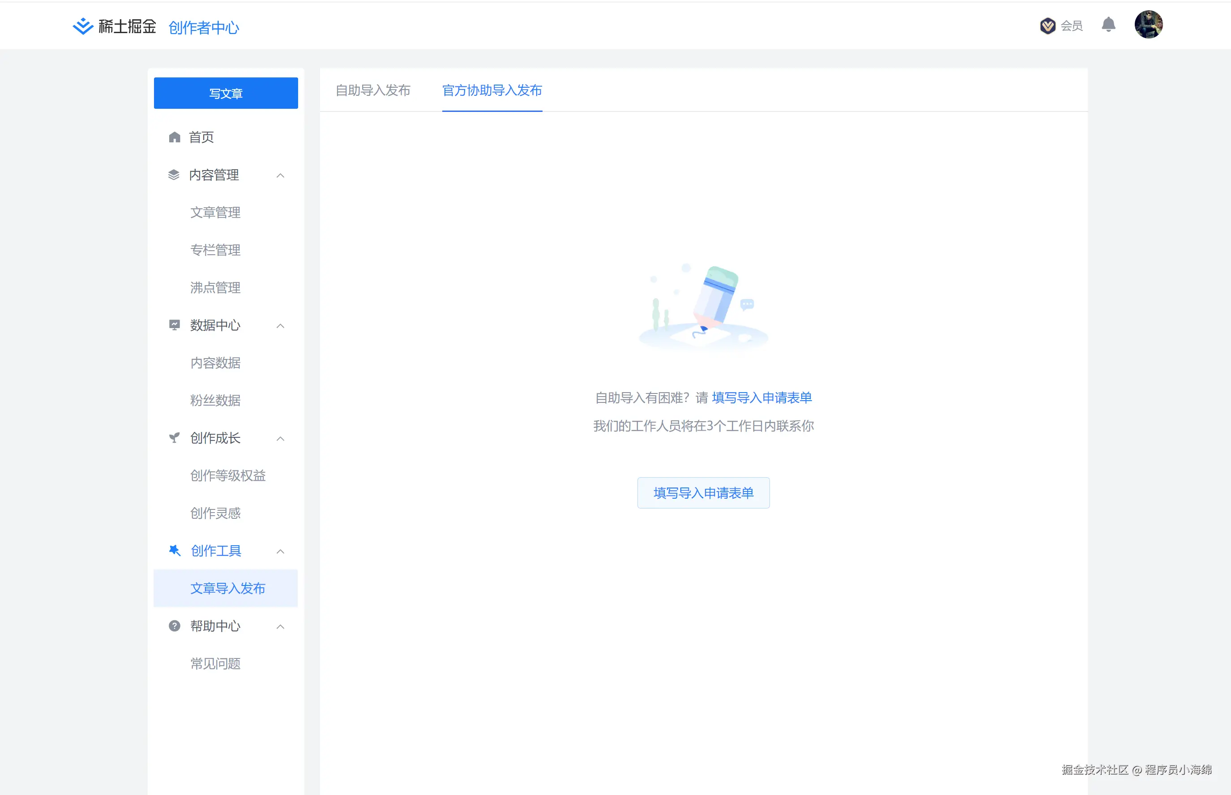Image resolution: width=1231 pixels, height=795 pixels.
Task: Click the 写文章 button
Action: click(226, 93)
